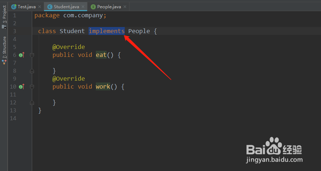Collapse the eat() method fold marker

pos(32,55)
